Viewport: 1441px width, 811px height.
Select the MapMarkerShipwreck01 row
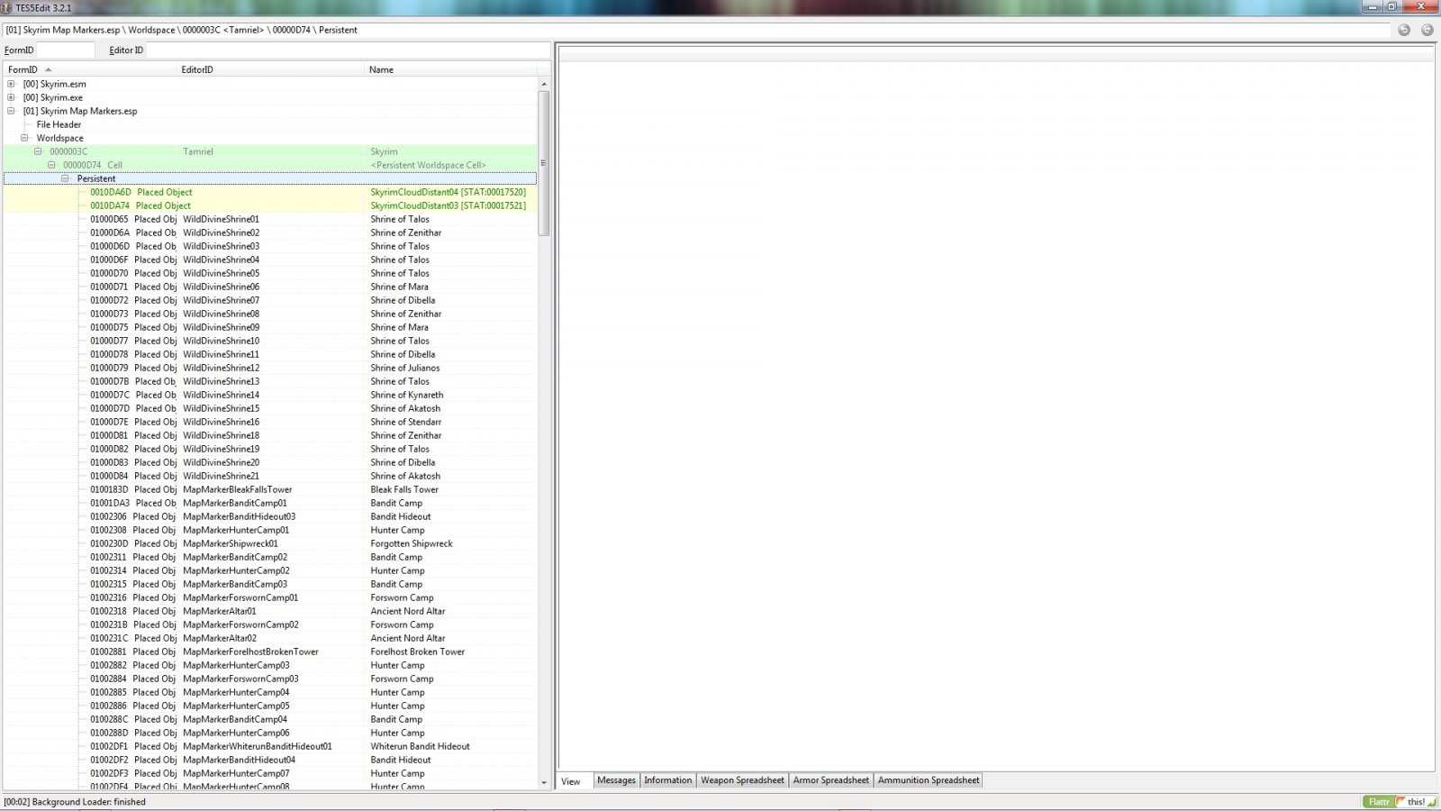[270, 543]
